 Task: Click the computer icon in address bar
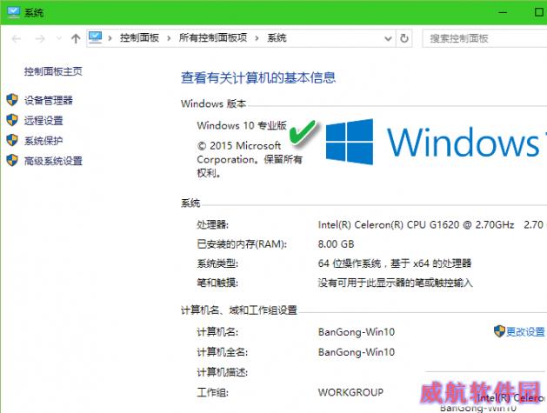[95, 37]
